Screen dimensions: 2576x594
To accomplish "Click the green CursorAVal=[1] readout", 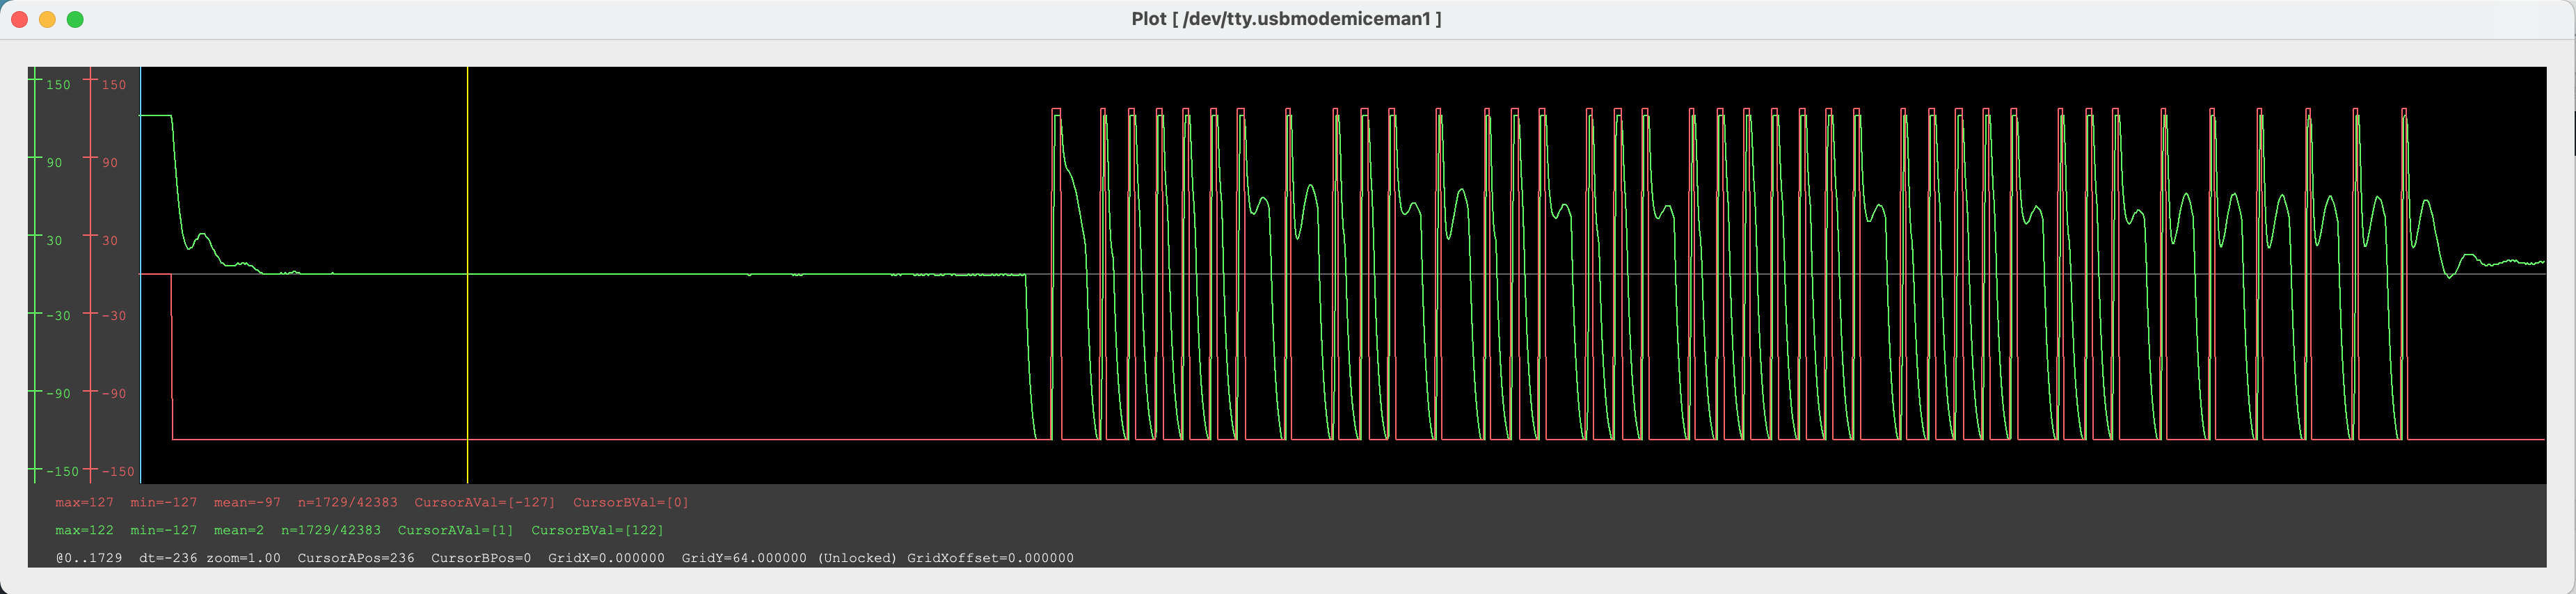I will point(456,531).
